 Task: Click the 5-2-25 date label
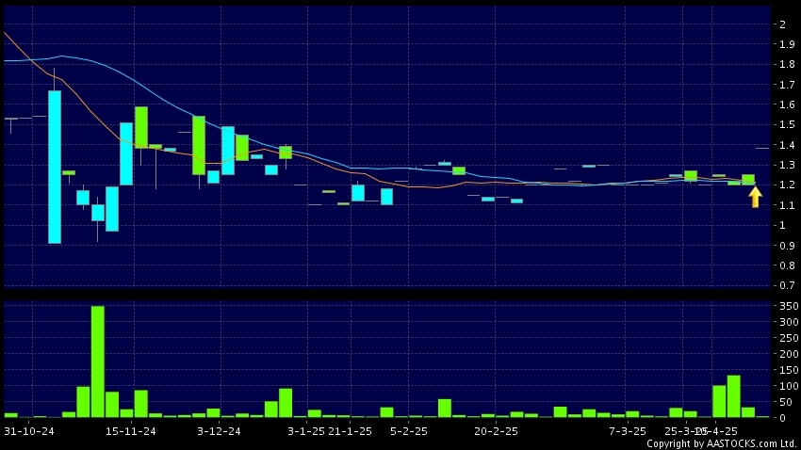coord(409,431)
